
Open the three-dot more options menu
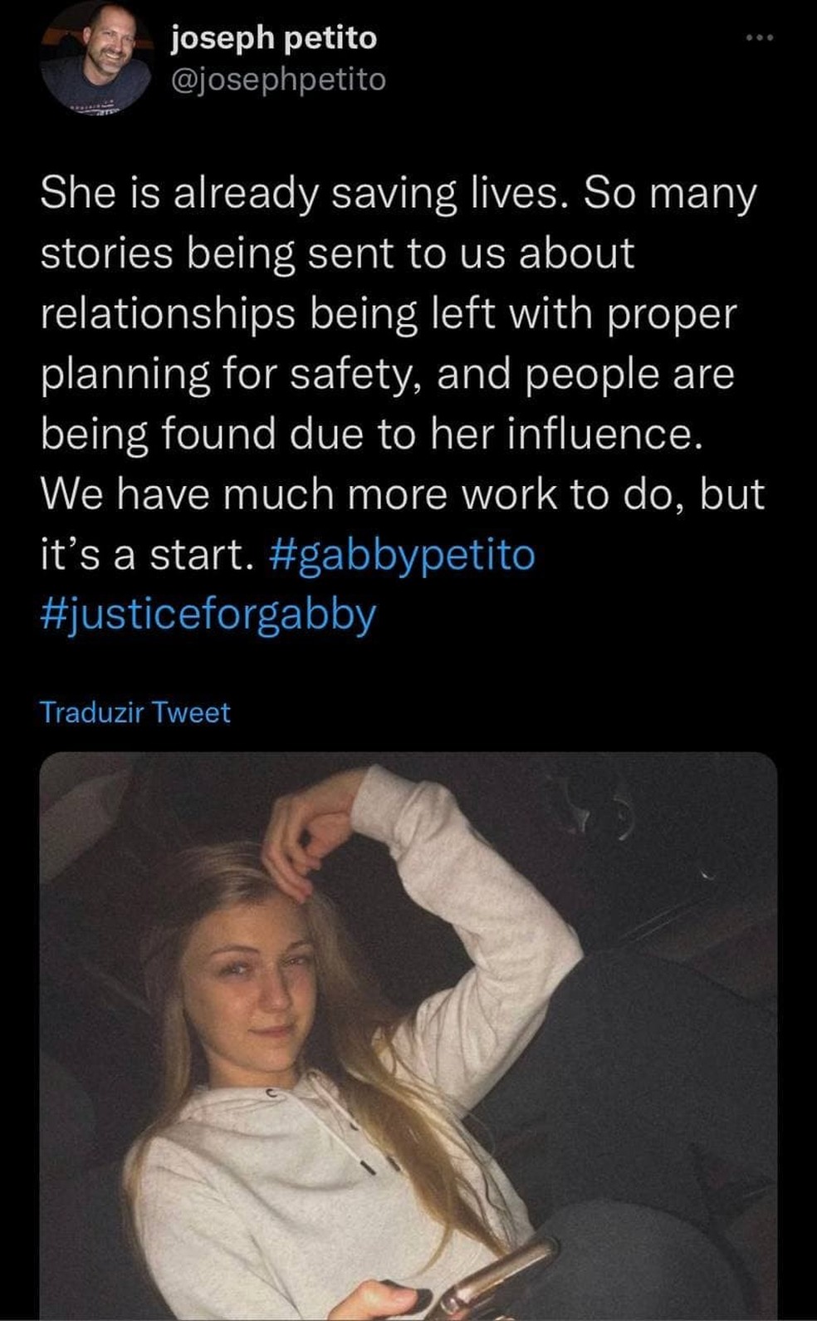tap(759, 38)
